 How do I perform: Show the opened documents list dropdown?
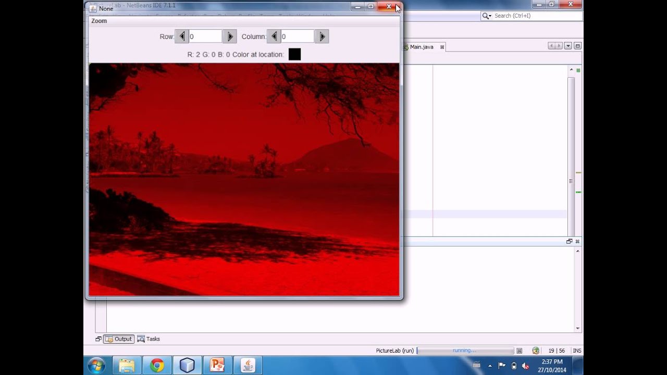[x=568, y=46]
